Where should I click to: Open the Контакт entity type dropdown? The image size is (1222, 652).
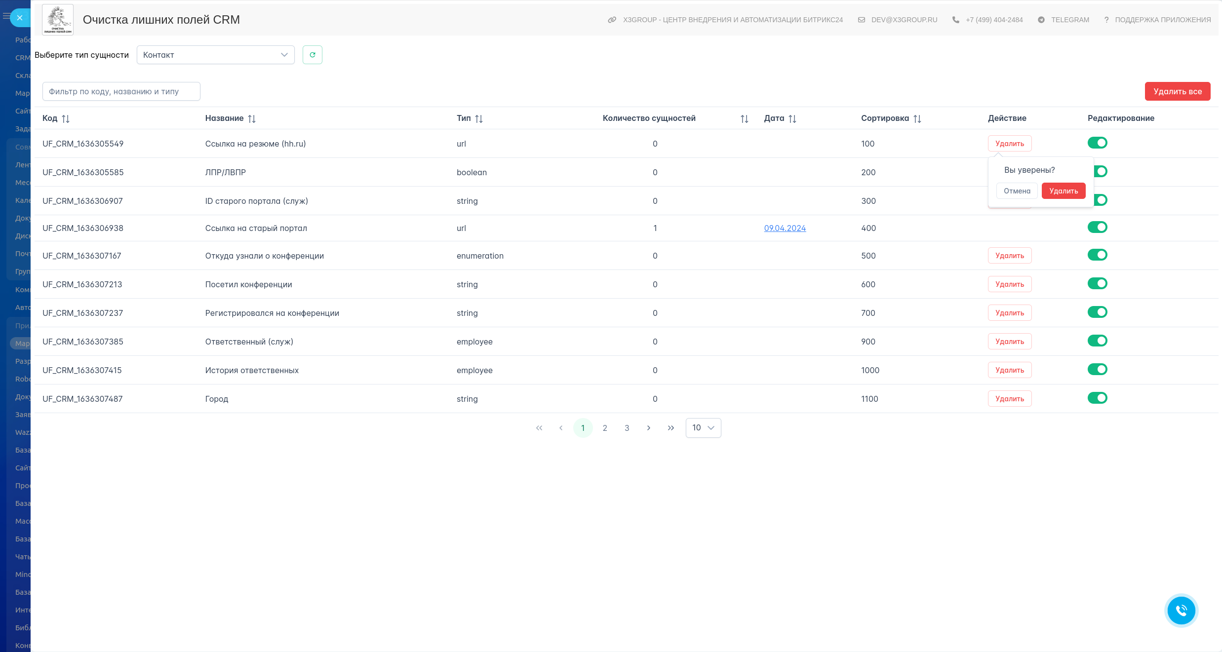pyautogui.click(x=215, y=55)
